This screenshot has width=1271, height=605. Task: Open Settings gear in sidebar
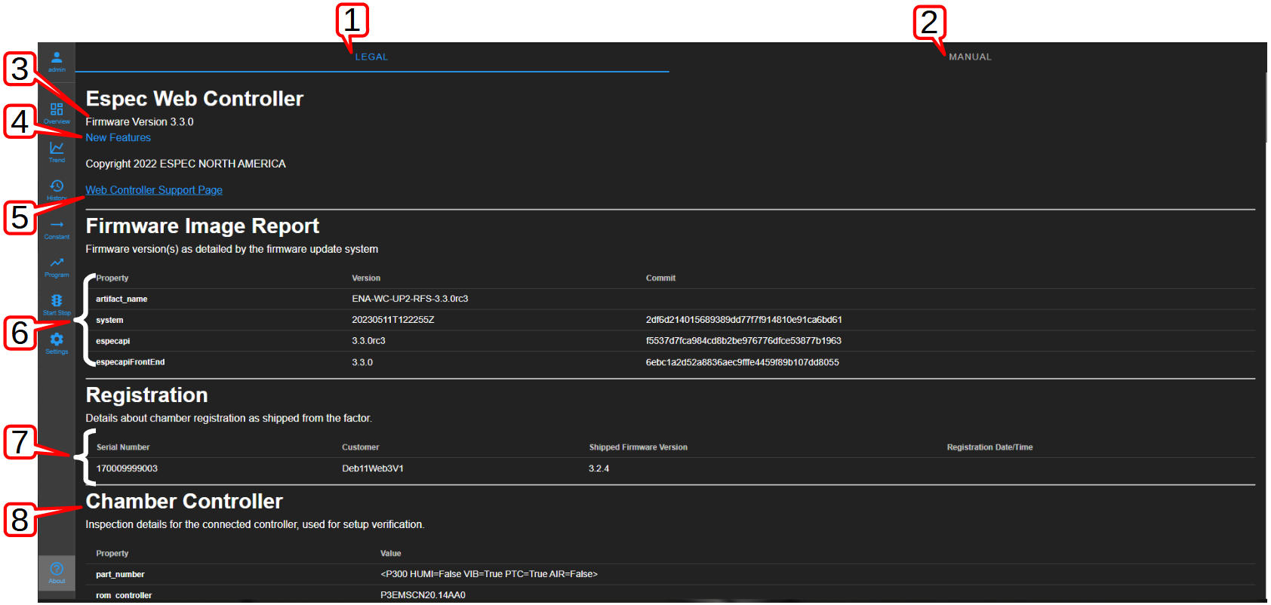click(57, 343)
